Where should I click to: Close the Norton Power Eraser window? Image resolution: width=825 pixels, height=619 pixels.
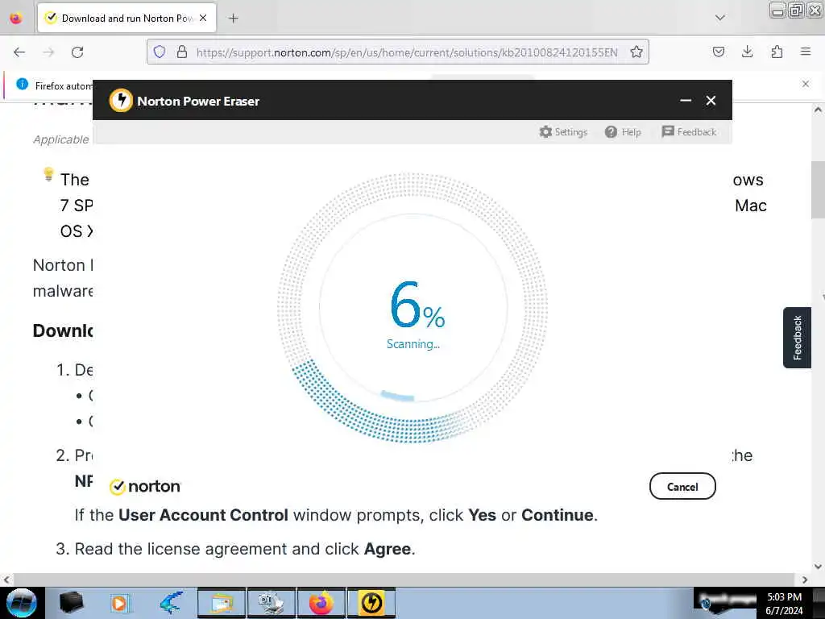pyautogui.click(x=711, y=101)
